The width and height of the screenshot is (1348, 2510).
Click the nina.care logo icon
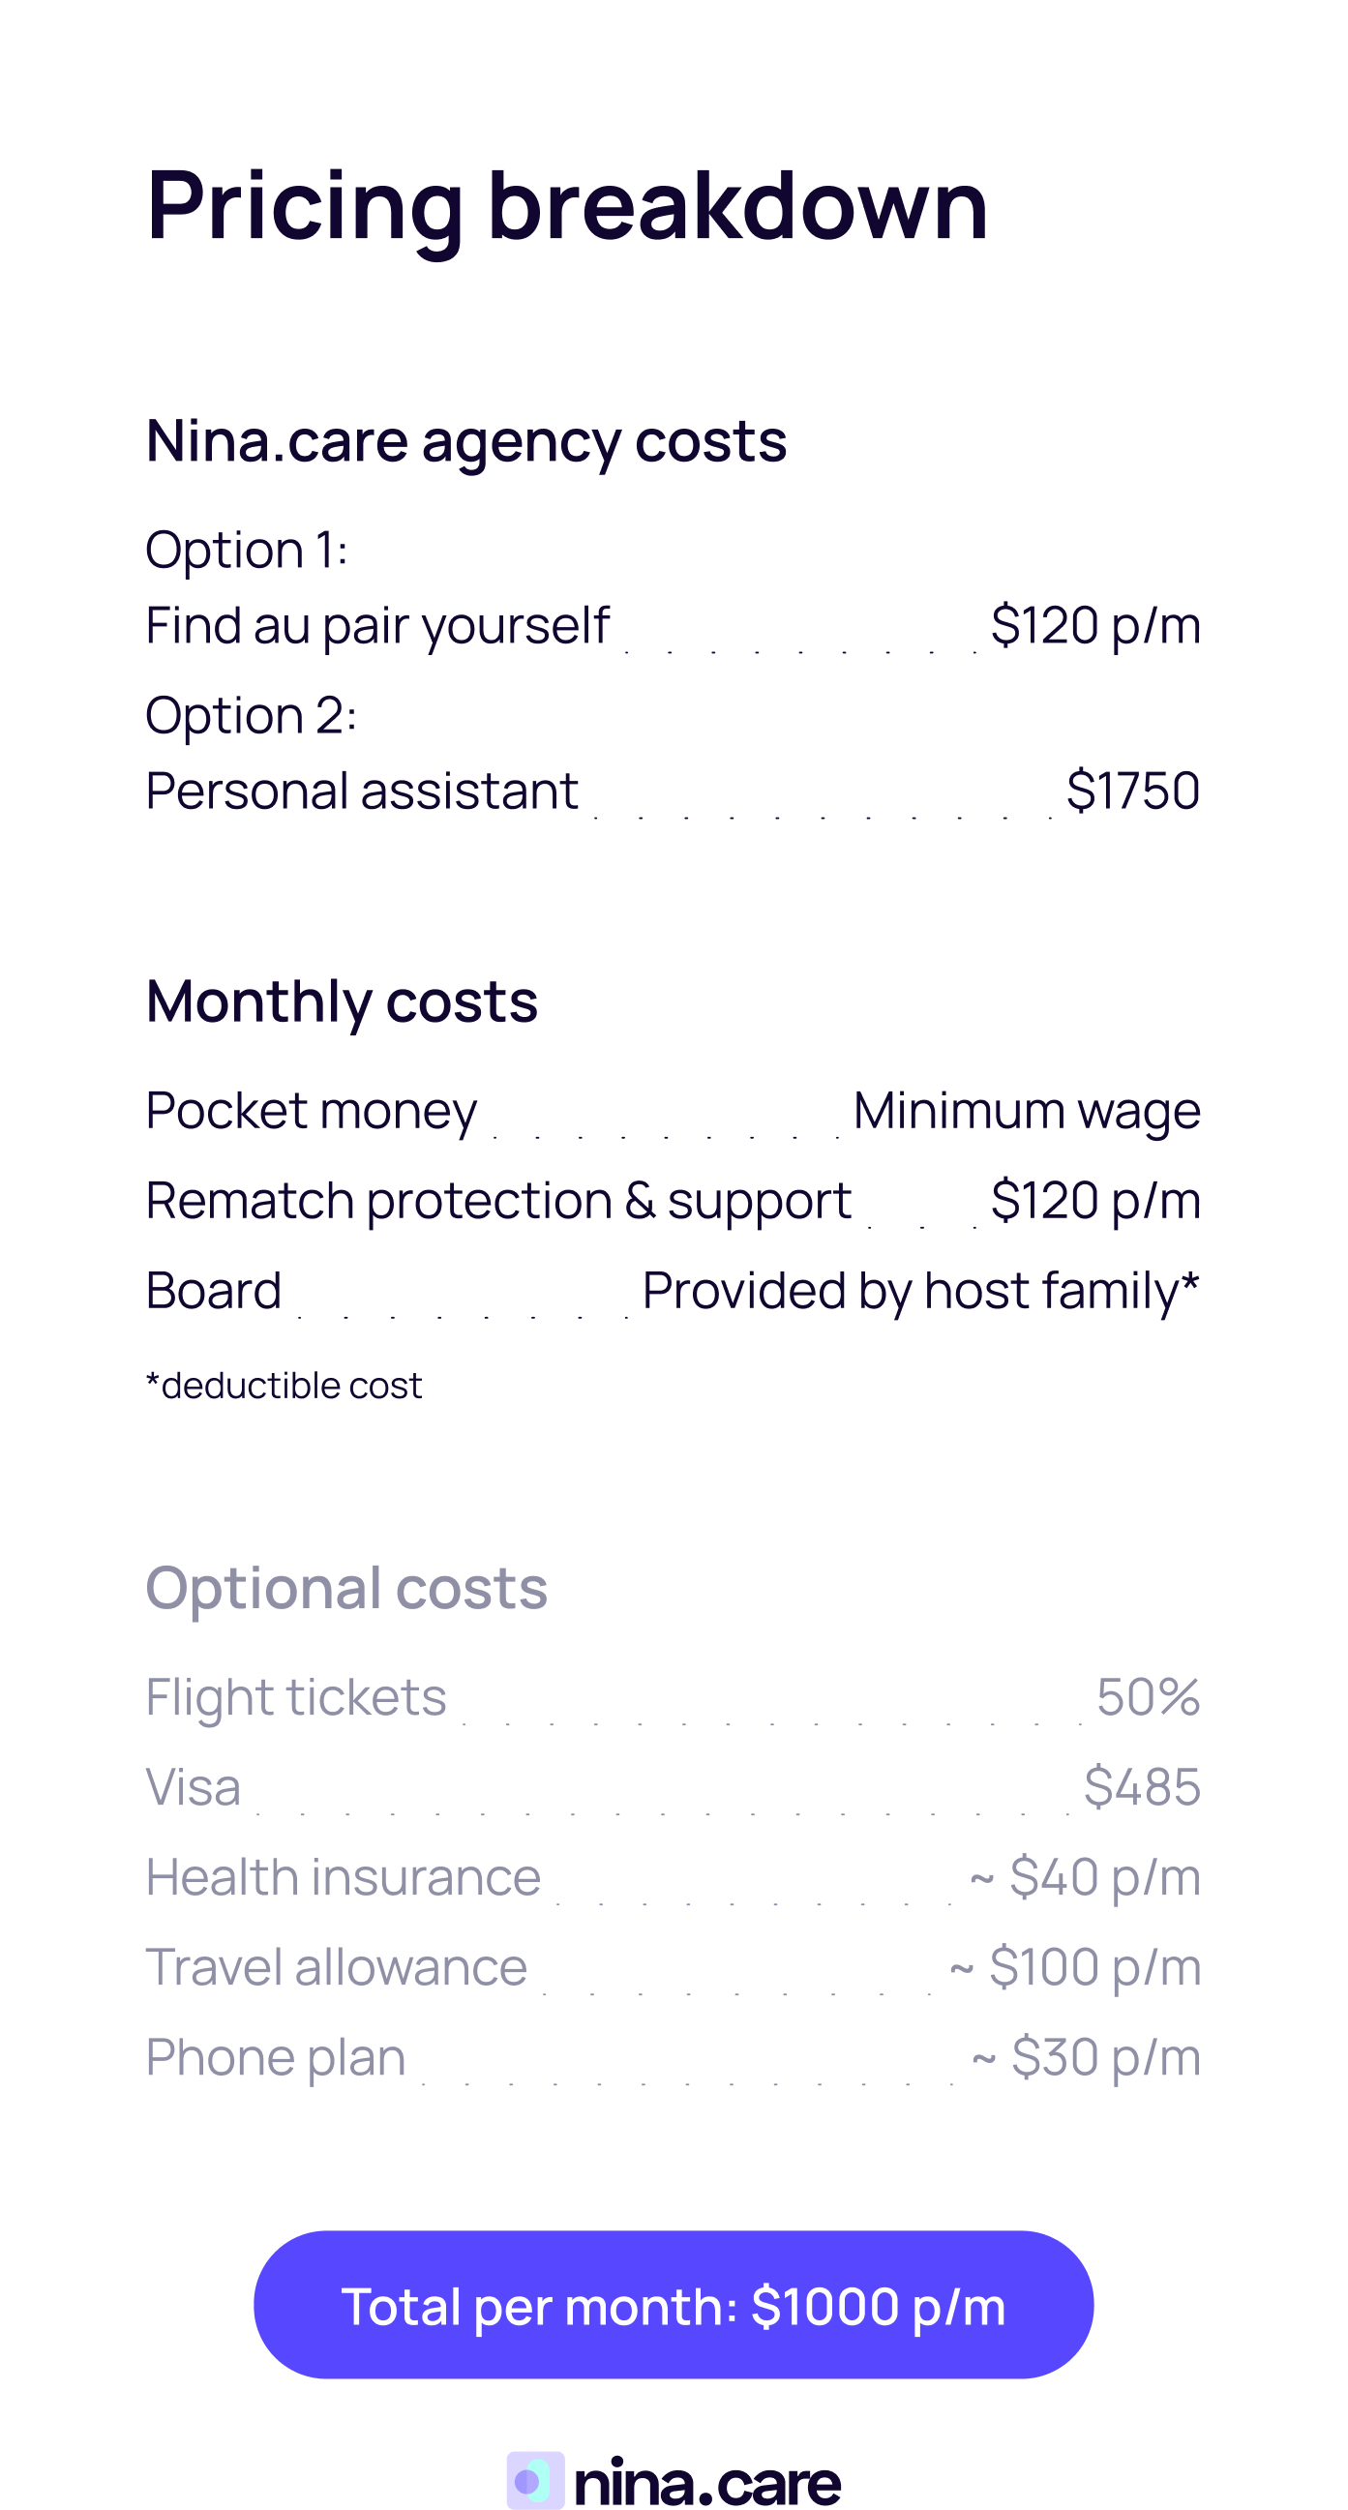(x=534, y=2480)
